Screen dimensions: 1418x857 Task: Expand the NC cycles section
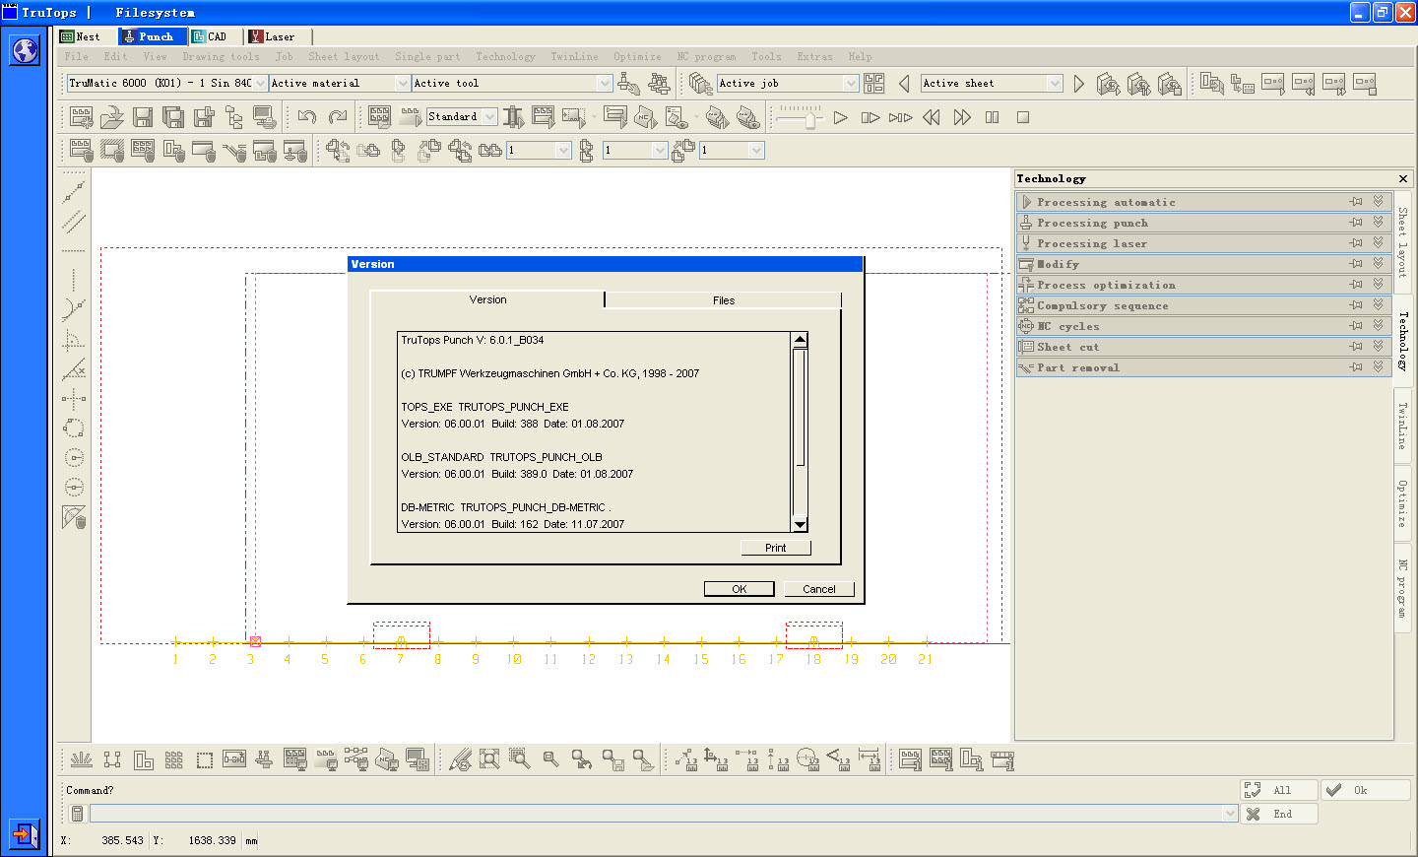[1378, 325]
